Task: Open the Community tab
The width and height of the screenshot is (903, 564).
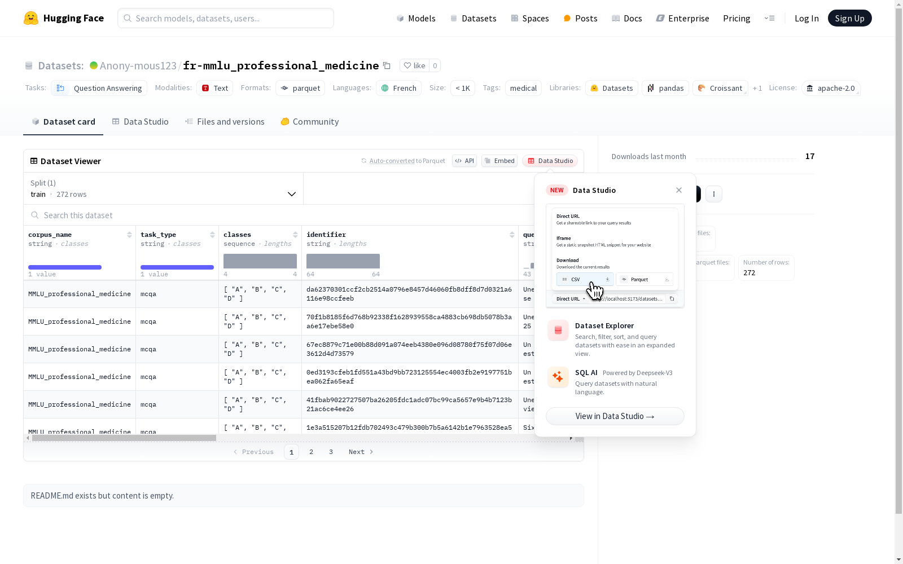Action: click(310, 122)
